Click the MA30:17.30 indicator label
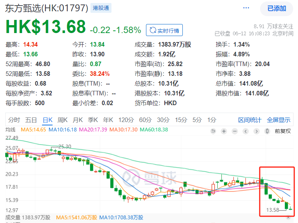 coord(123,130)
